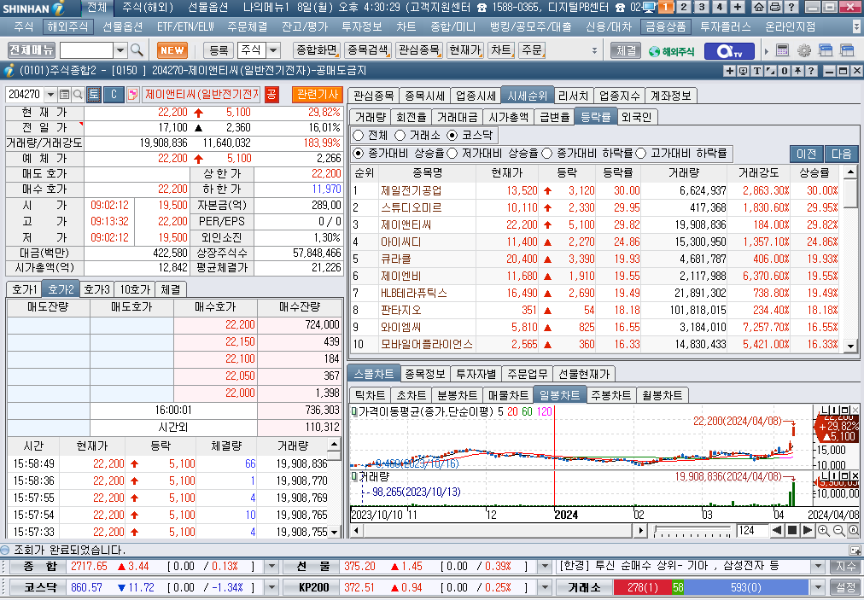
Task: Click the magnifier next to top search box
Action: [x=137, y=50]
